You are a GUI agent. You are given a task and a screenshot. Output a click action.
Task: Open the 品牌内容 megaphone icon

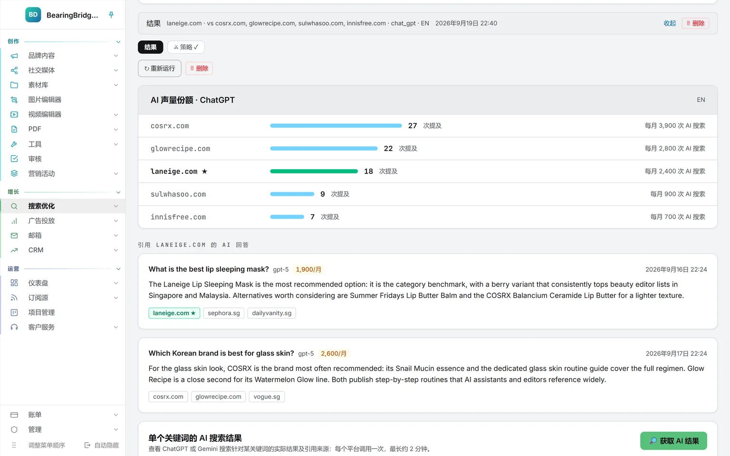pyautogui.click(x=14, y=56)
